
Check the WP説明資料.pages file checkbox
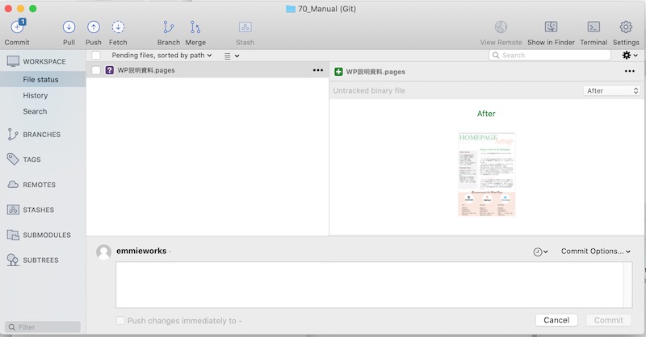tap(96, 70)
